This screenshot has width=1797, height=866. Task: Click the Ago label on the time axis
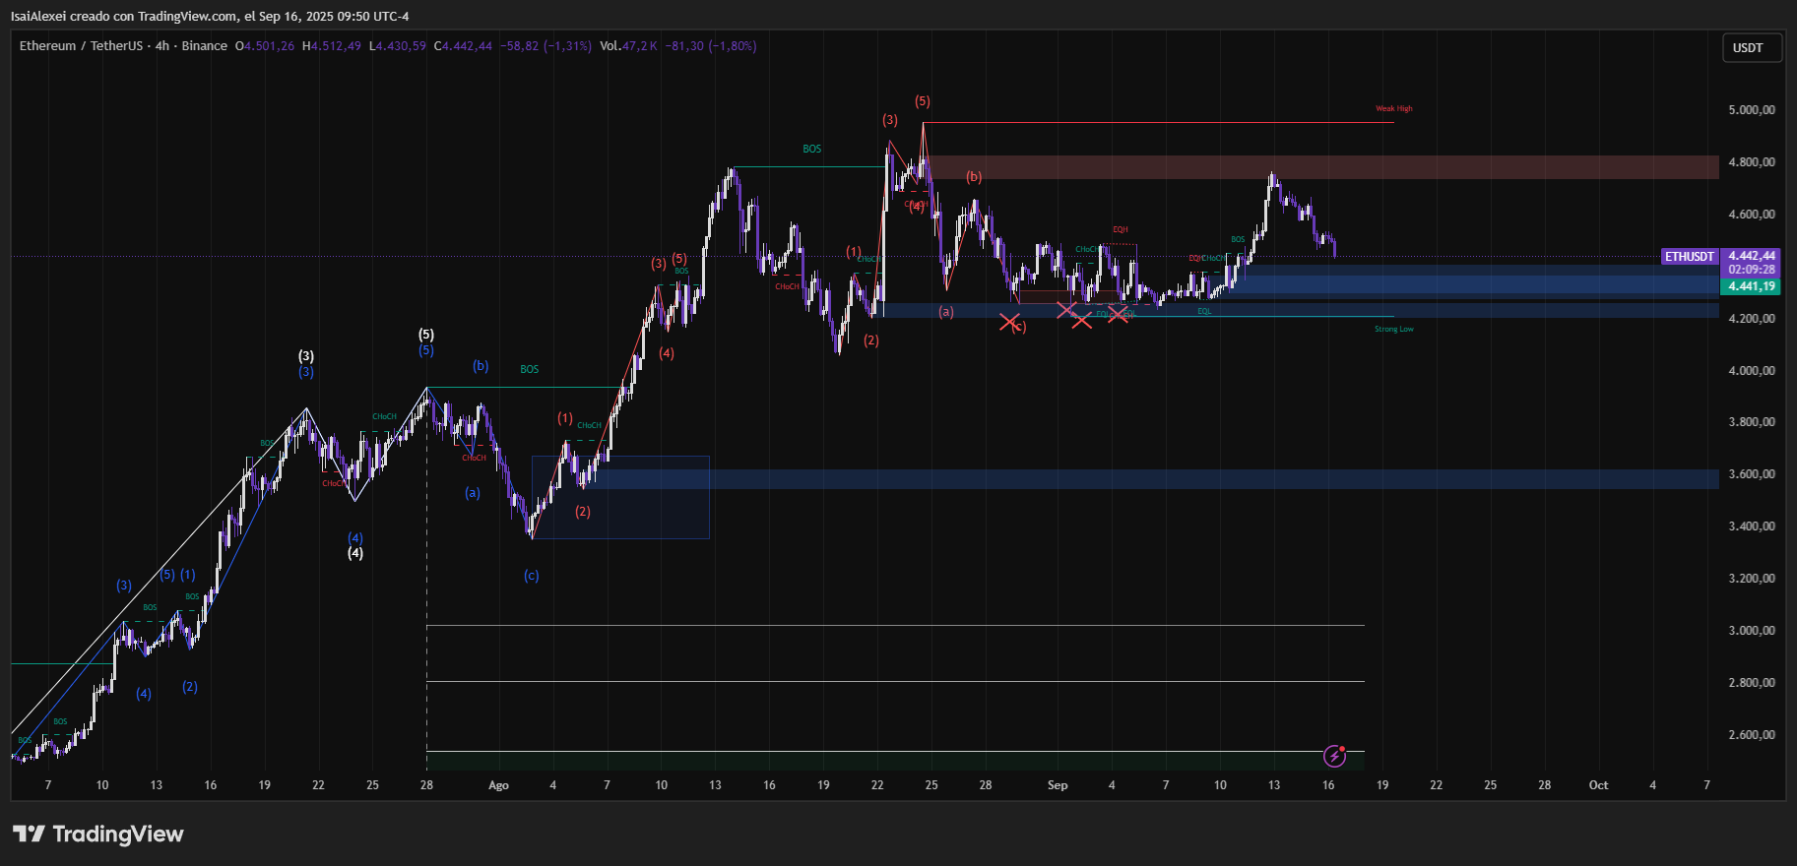[498, 785]
